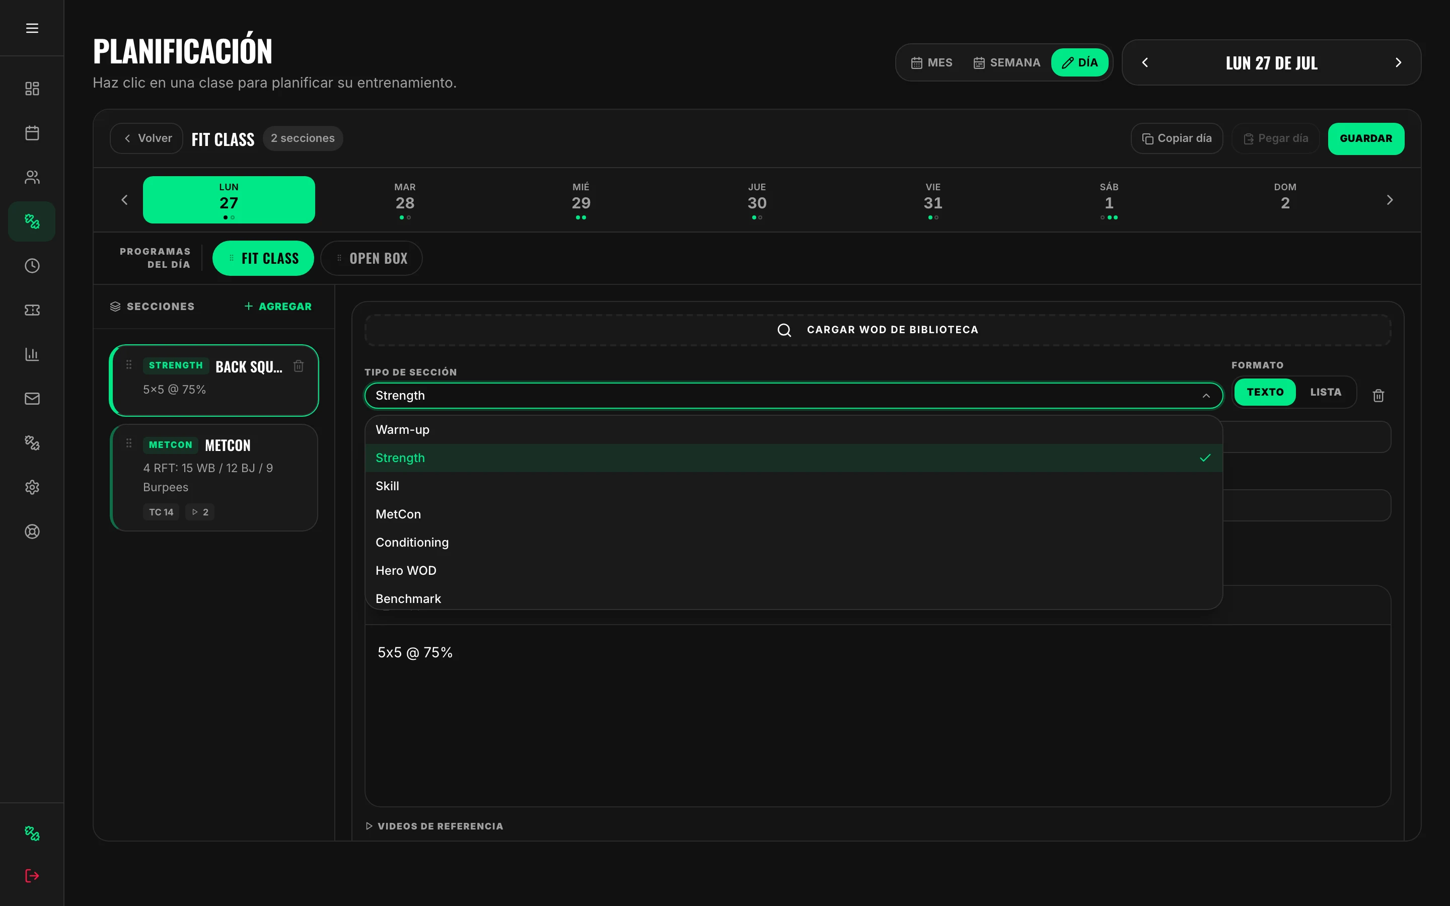Choose the Skill option

[793, 486]
